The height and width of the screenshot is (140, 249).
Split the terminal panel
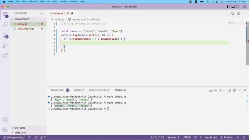(229, 90)
